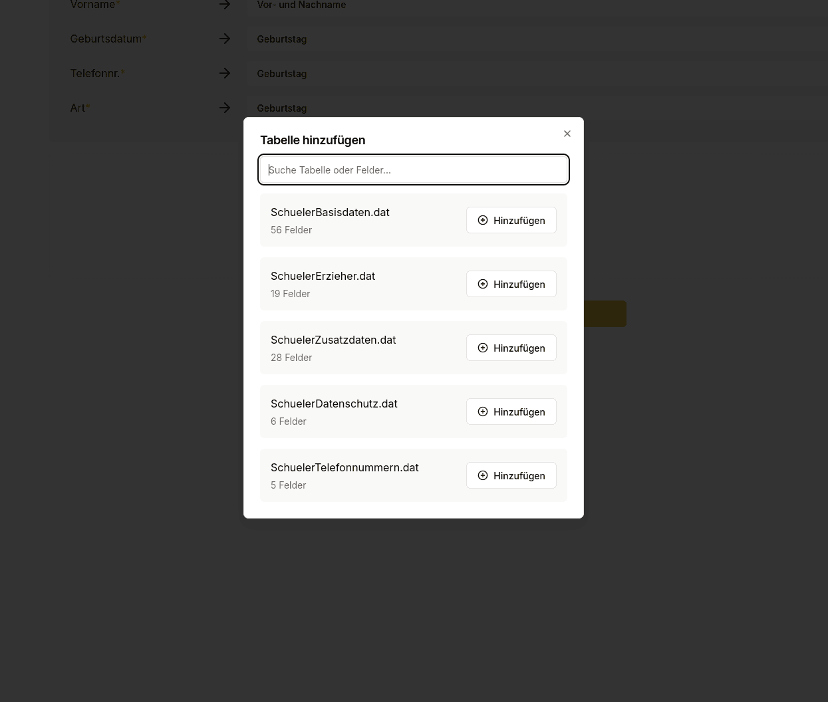Click Hinzufügen for SchuelerErzieher.dat
Image resolution: width=828 pixels, height=702 pixels.
(x=511, y=284)
